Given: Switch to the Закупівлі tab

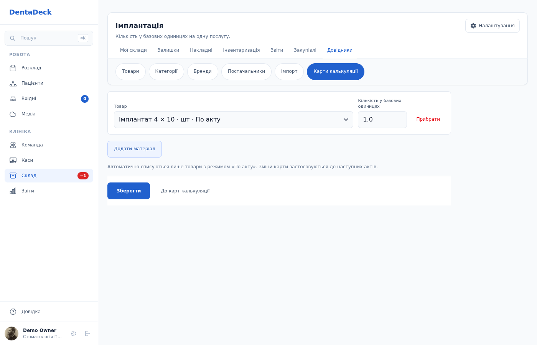Looking at the screenshot, I should (x=305, y=51).
